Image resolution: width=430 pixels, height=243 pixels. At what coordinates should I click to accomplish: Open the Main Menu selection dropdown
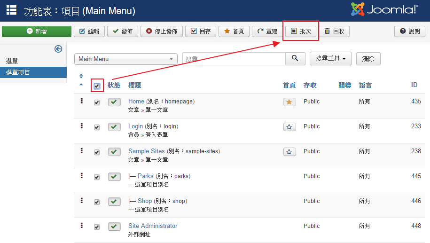pyautogui.click(x=125, y=59)
